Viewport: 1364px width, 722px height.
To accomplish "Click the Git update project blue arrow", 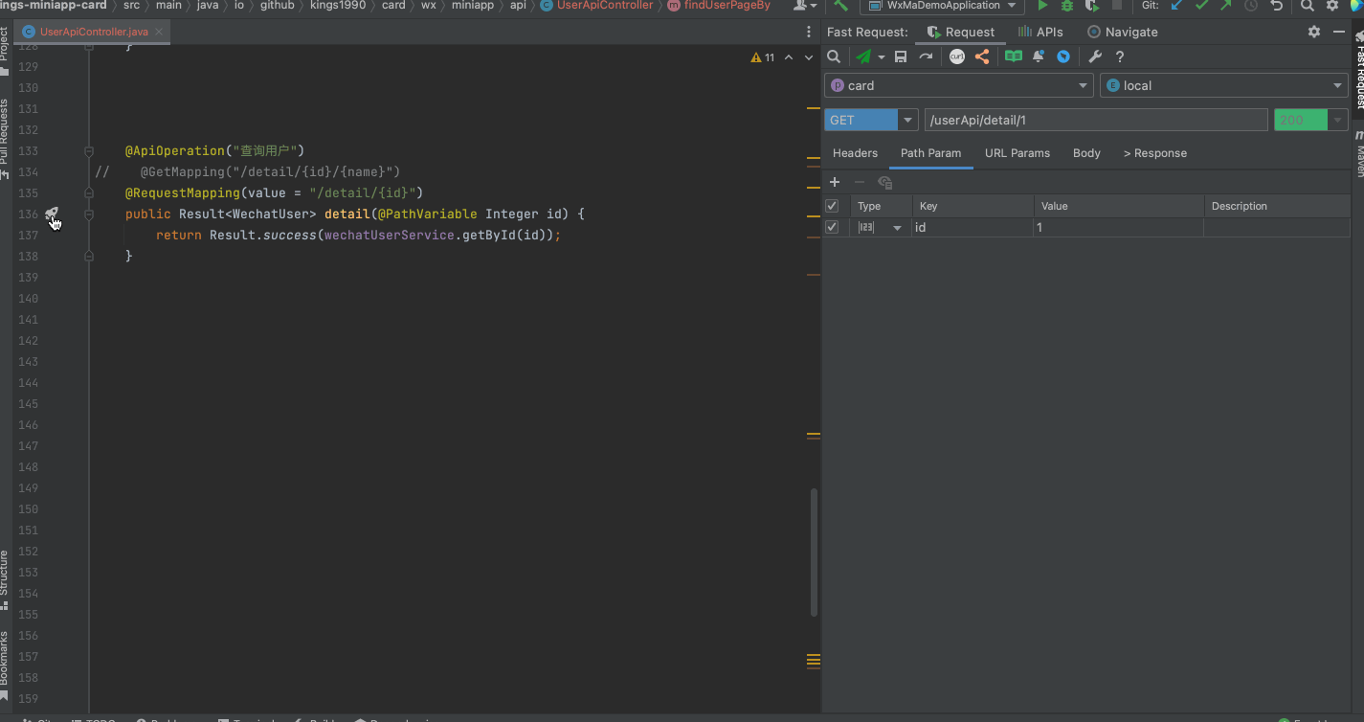I will pyautogui.click(x=1177, y=6).
